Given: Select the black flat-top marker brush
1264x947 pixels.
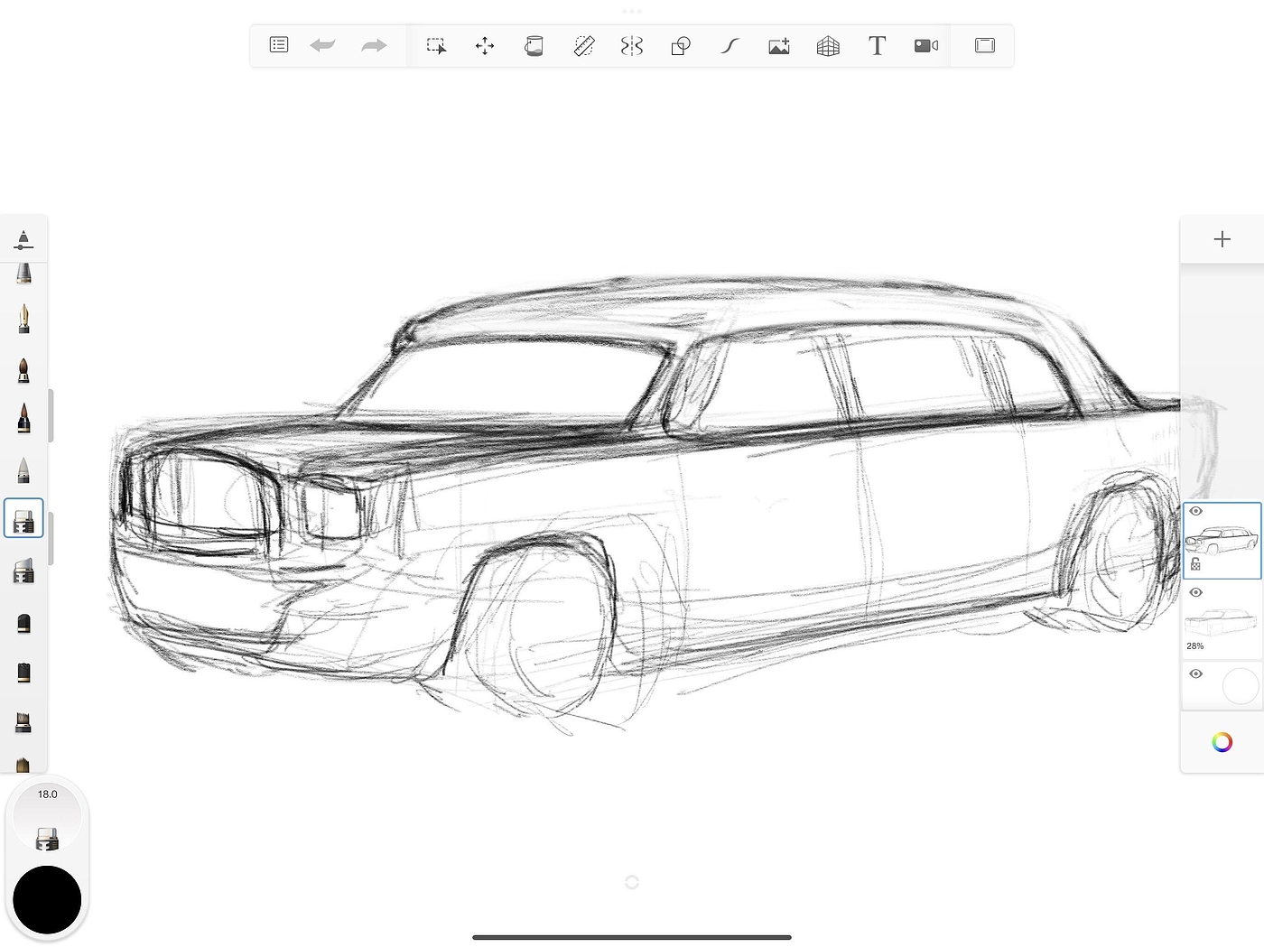Looking at the screenshot, I should [x=23, y=672].
